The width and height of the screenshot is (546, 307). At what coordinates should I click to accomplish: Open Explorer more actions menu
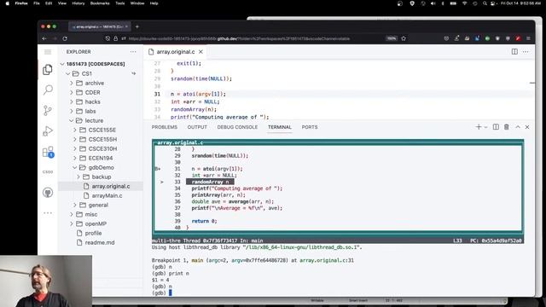point(133,52)
